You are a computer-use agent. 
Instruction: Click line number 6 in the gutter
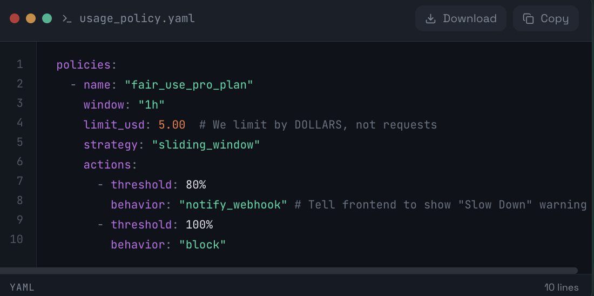tap(20, 161)
